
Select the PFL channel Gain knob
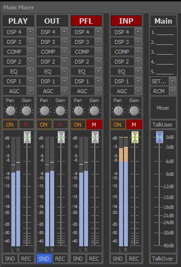point(94,111)
